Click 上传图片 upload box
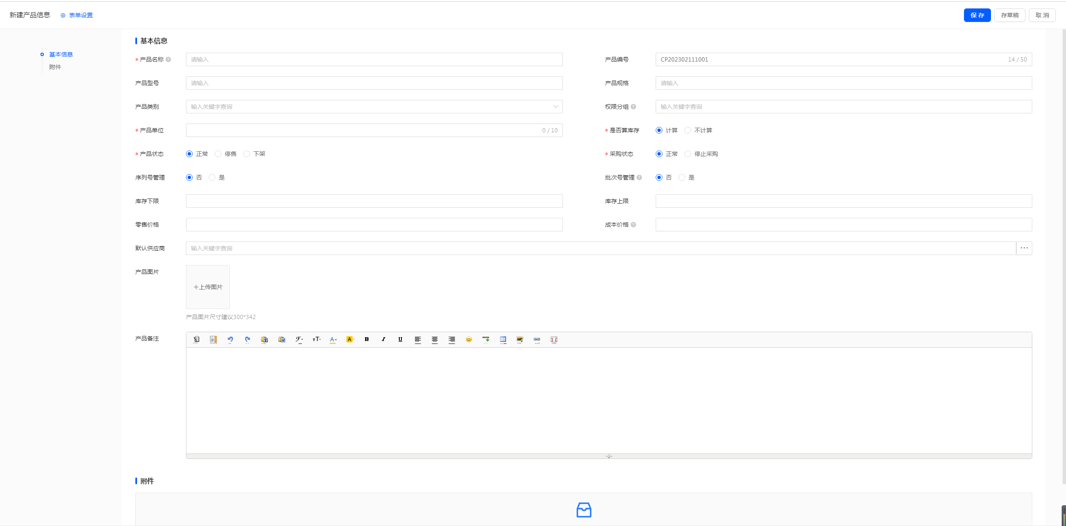Image resolution: width=1066 pixels, height=526 pixels. [208, 287]
